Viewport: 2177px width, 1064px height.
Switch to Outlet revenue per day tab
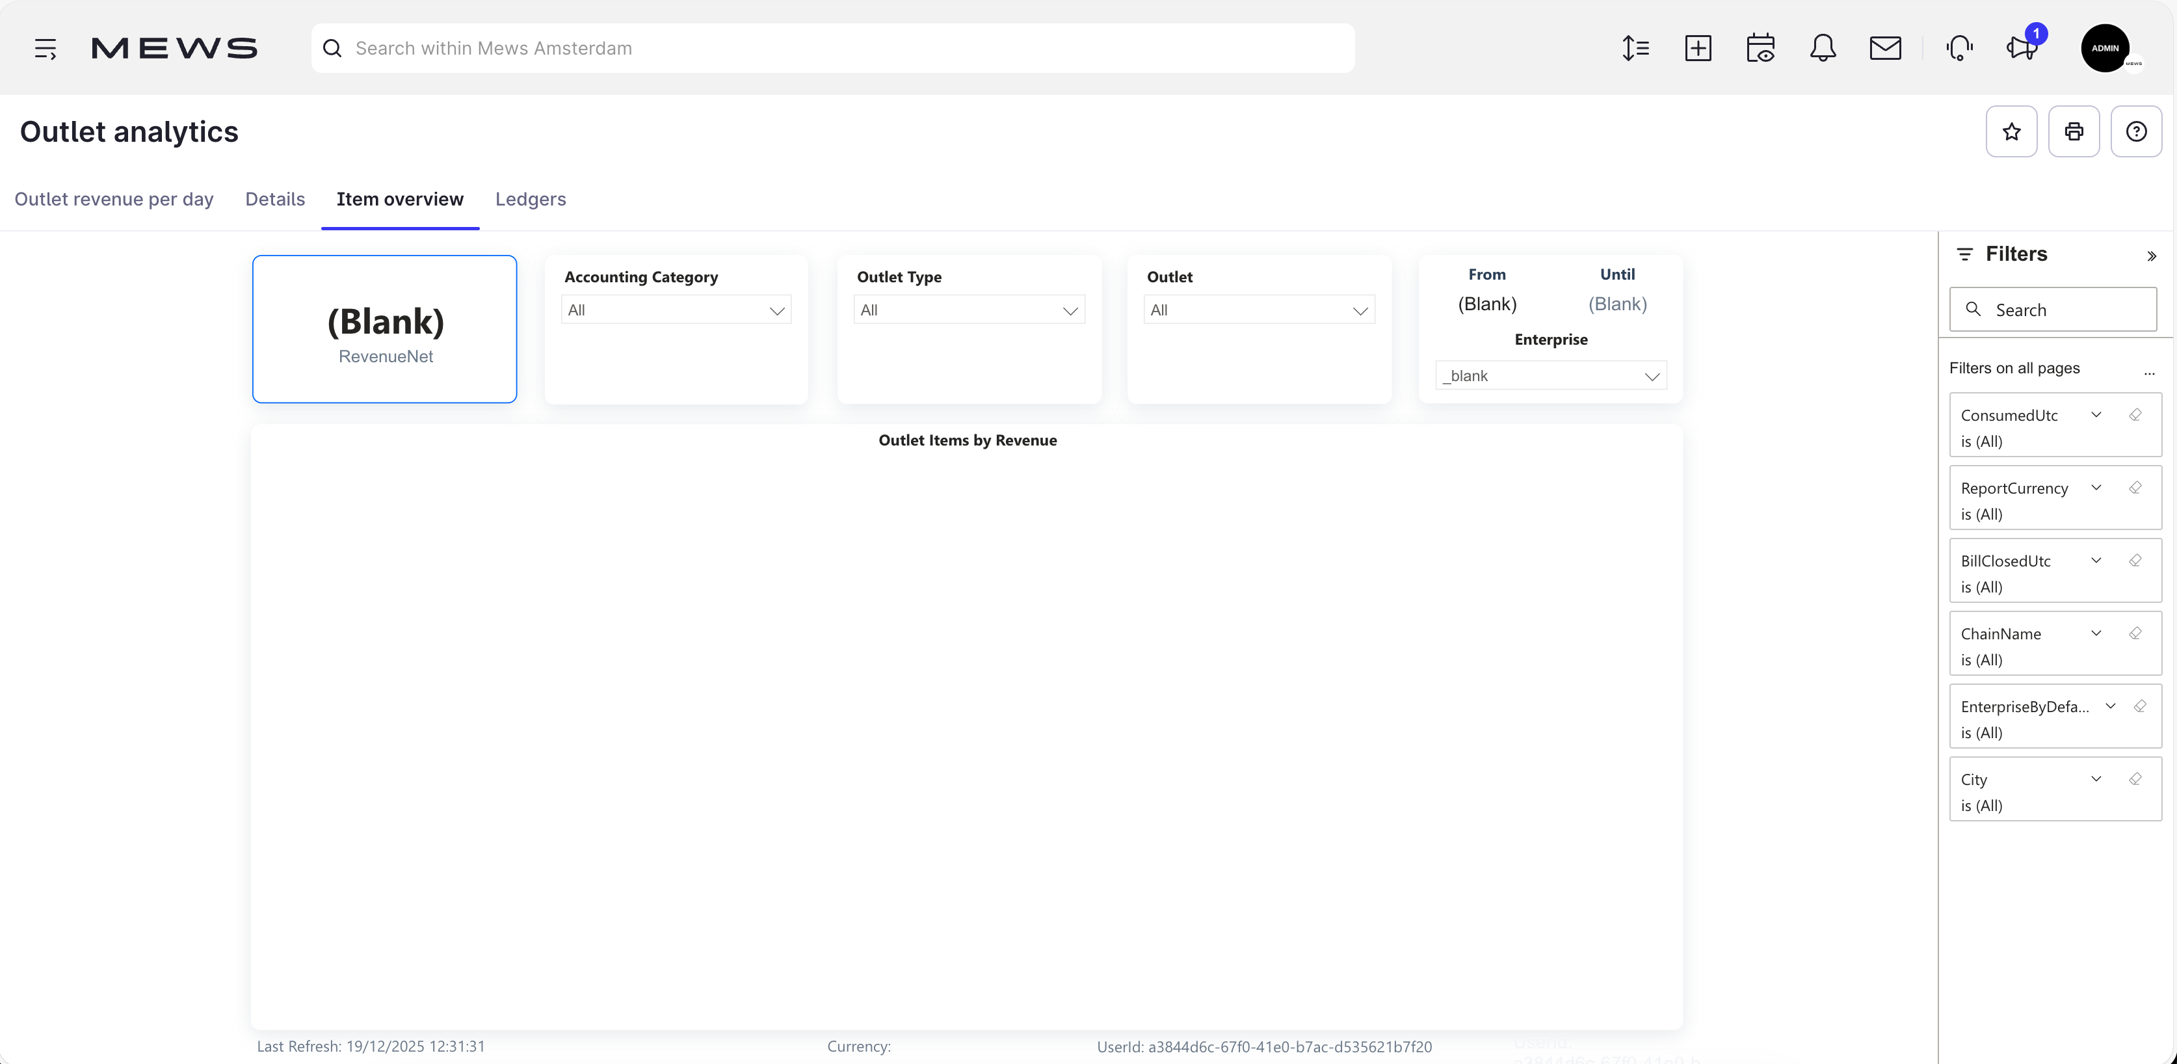click(114, 200)
